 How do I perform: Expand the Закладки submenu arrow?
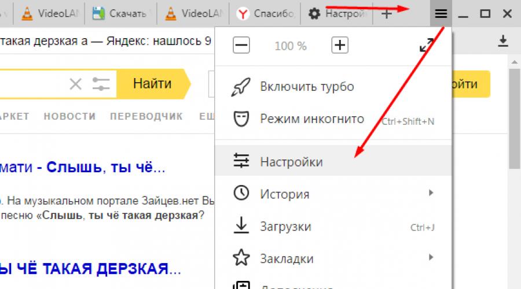click(431, 257)
